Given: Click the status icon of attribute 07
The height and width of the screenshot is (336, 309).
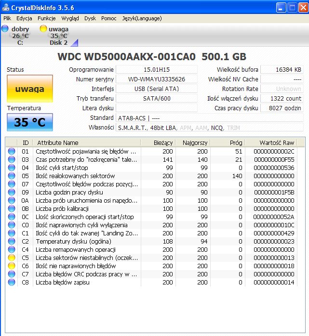Looking at the screenshot, I should pos(12,184).
